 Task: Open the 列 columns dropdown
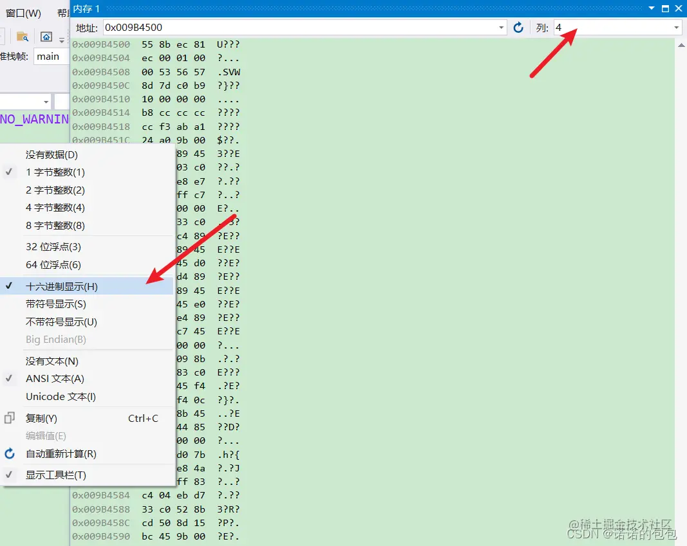(x=677, y=28)
